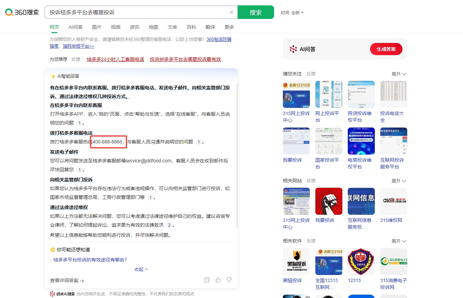
Task: Click the 360搜索 logo
Action: pos(22,13)
